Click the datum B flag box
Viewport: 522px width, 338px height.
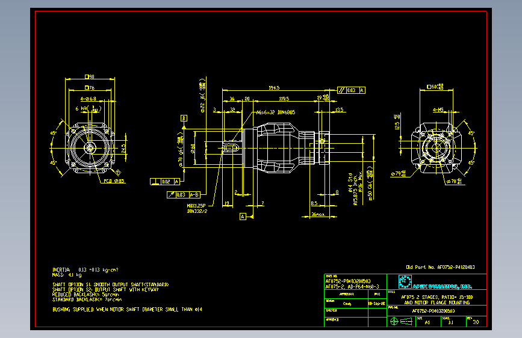[184, 118]
